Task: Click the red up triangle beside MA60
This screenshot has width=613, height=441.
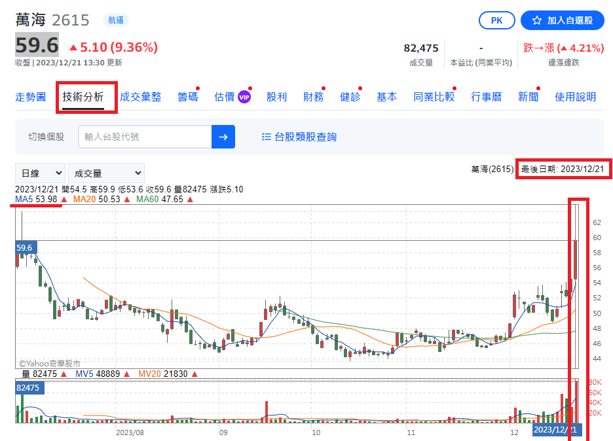Action: [190, 199]
